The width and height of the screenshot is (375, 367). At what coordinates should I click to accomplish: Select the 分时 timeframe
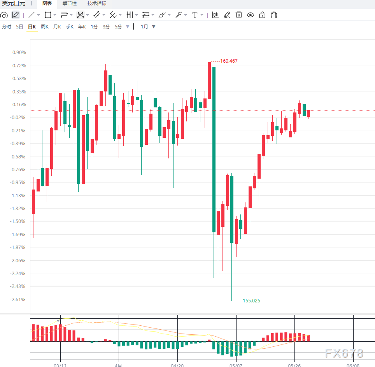7,27
